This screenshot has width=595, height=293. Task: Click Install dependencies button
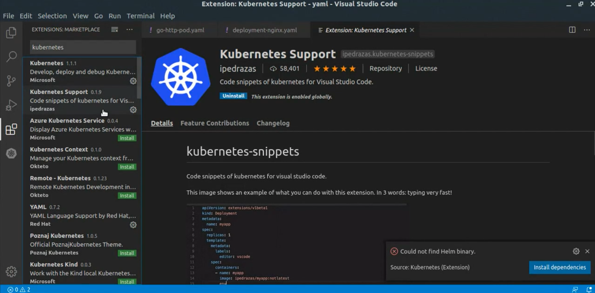559,267
